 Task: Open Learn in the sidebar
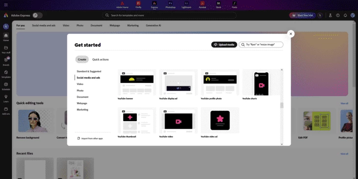coord(6,99)
